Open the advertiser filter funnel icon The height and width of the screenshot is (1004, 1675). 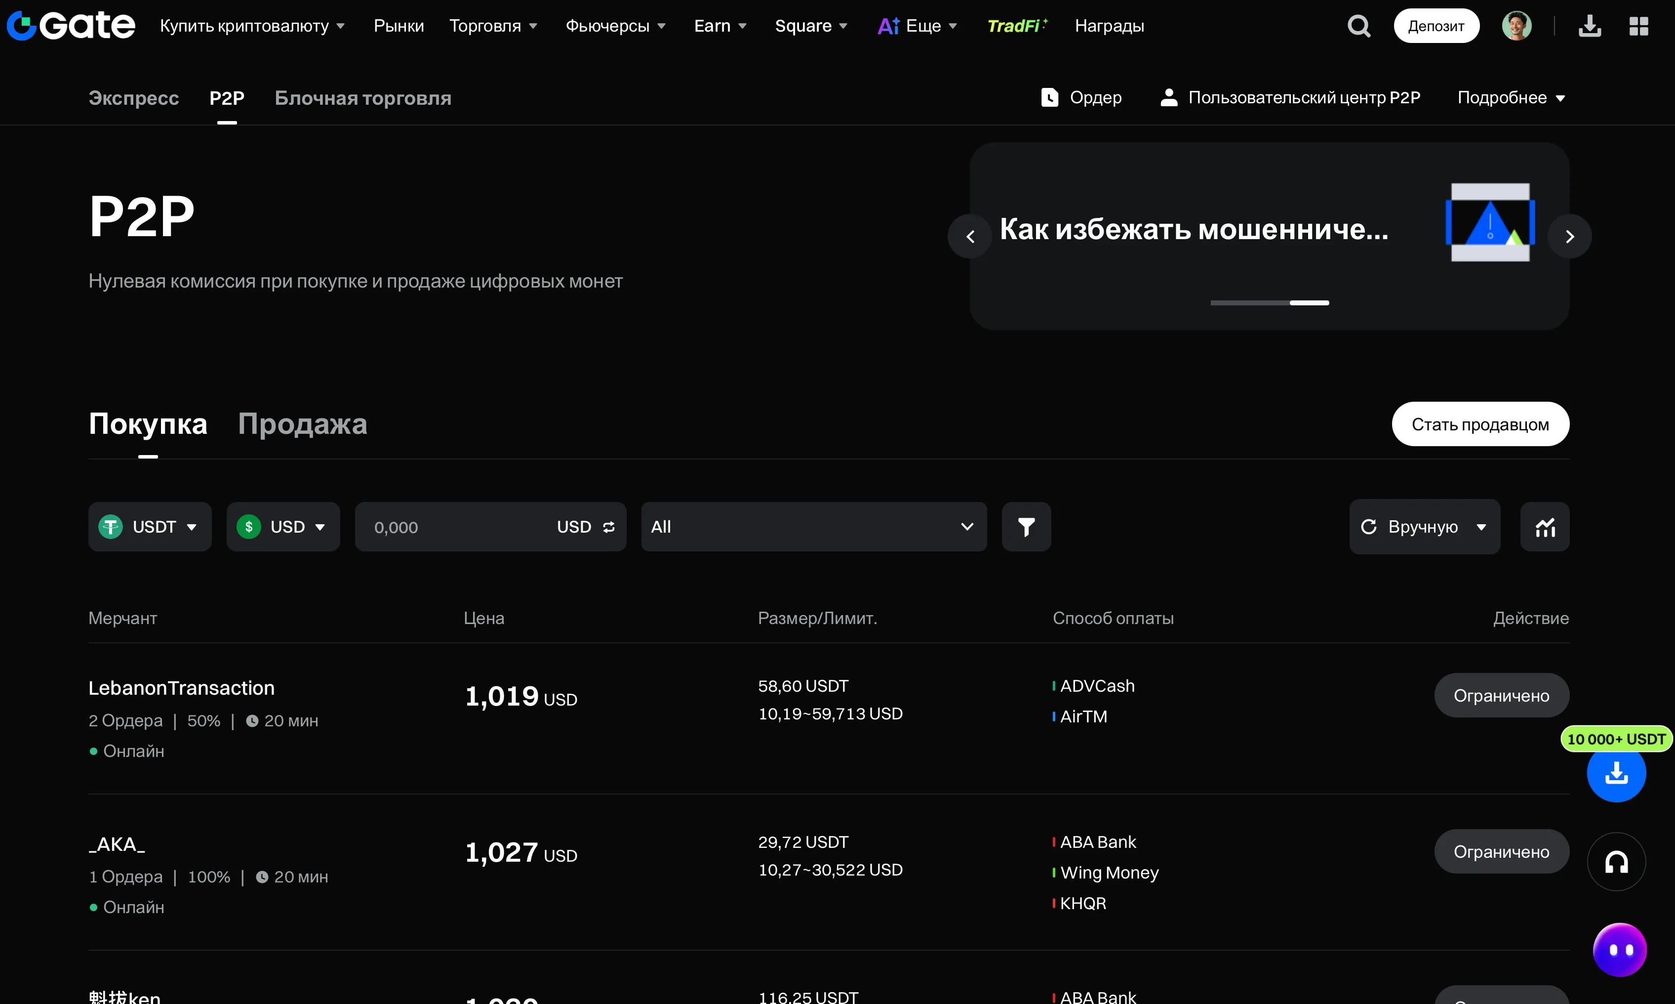pos(1026,526)
